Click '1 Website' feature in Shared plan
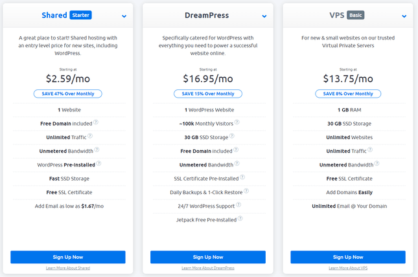Screen dimensions: 418x277 point(69,110)
